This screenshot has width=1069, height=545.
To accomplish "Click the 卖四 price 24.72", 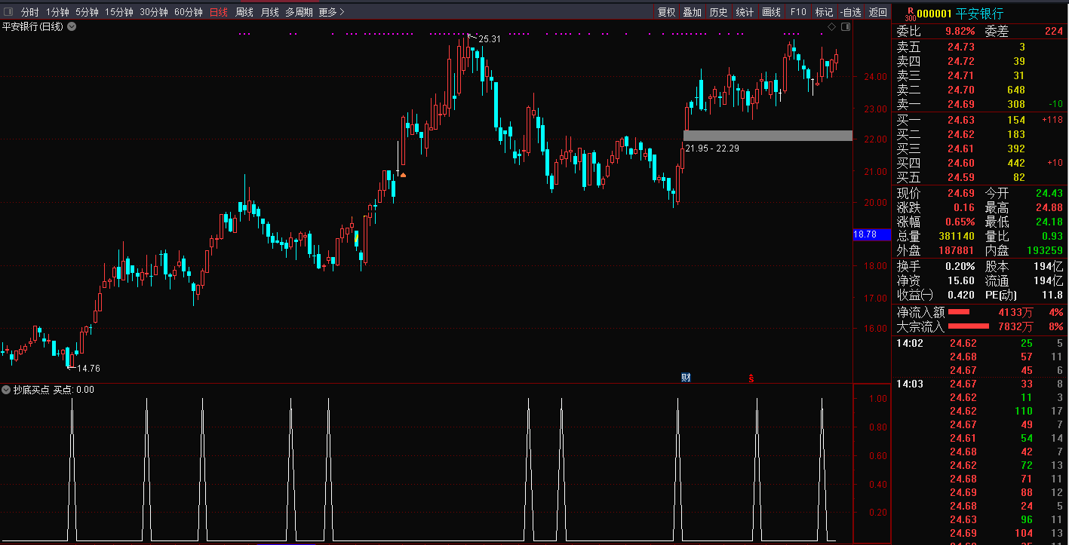I will tap(961, 61).
